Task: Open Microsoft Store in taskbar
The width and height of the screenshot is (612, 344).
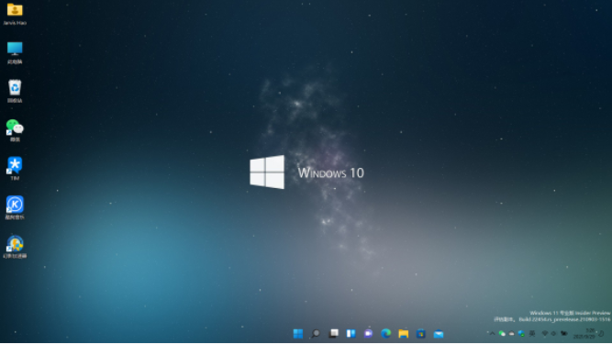Action: coord(421,334)
